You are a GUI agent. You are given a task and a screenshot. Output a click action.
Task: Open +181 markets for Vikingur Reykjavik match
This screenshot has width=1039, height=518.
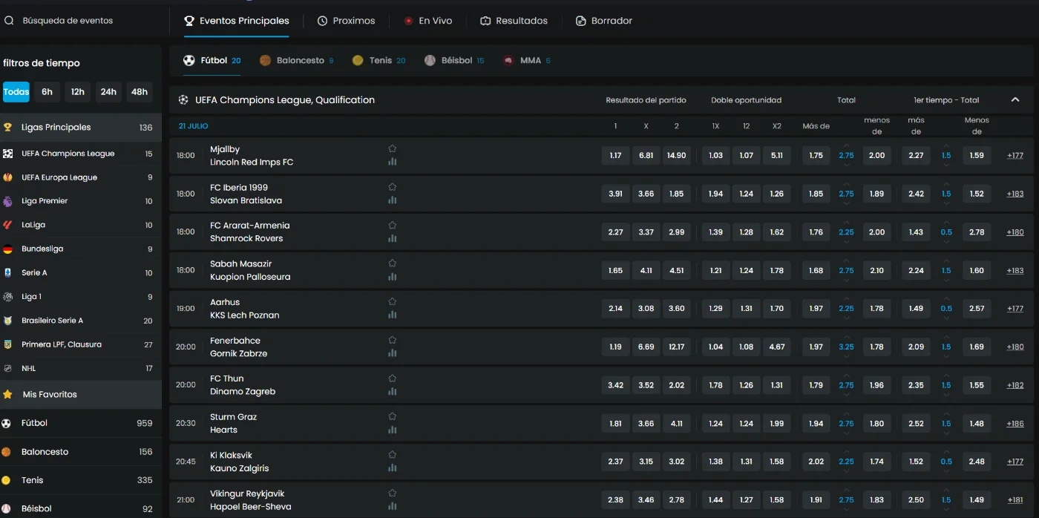1015,500
